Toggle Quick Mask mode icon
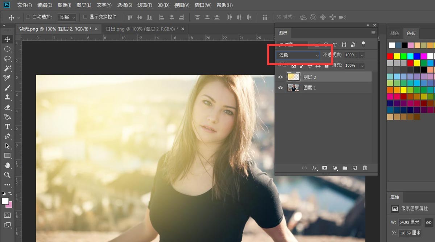435x242 pixels. (x=7, y=215)
